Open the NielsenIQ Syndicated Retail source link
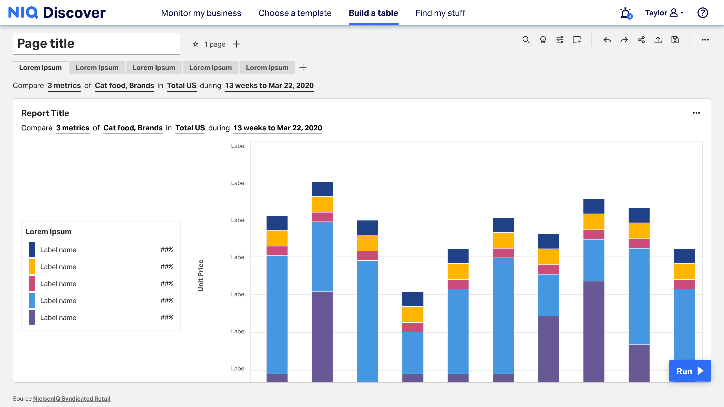This screenshot has height=407, width=724. click(71, 399)
